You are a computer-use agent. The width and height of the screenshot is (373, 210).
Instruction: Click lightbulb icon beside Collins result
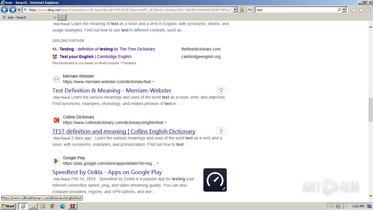pos(221,131)
